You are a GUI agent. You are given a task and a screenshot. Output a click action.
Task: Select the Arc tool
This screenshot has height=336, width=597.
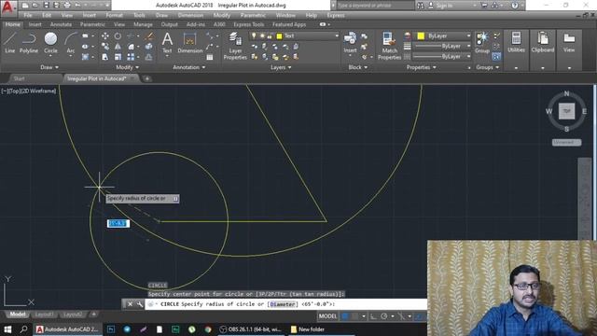coord(71,42)
